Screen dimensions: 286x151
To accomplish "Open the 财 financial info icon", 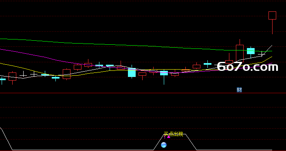I will click(x=239, y=90).
